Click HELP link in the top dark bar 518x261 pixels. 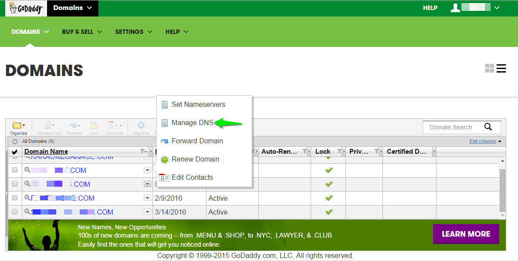pyautogui.click(x=430, y=8)
